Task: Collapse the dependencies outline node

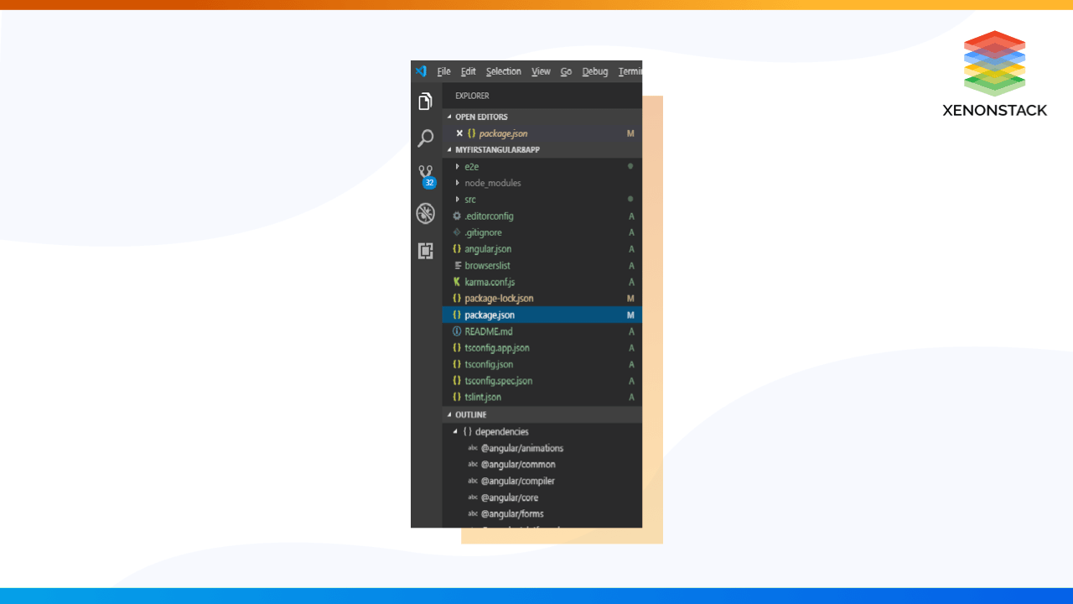Action: (x=455, y=432)
